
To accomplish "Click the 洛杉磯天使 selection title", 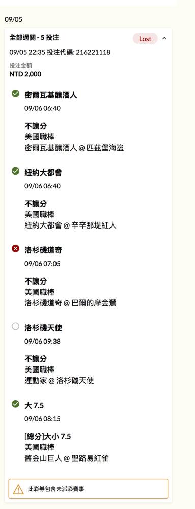I will [x=43, y=328].
